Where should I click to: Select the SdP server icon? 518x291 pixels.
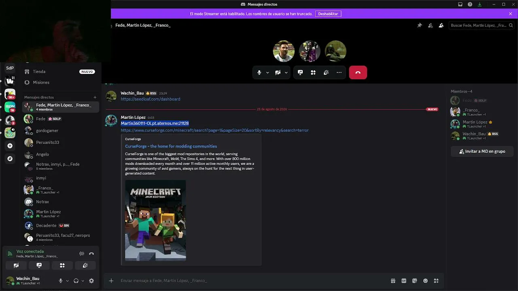(x=10, y=68)
